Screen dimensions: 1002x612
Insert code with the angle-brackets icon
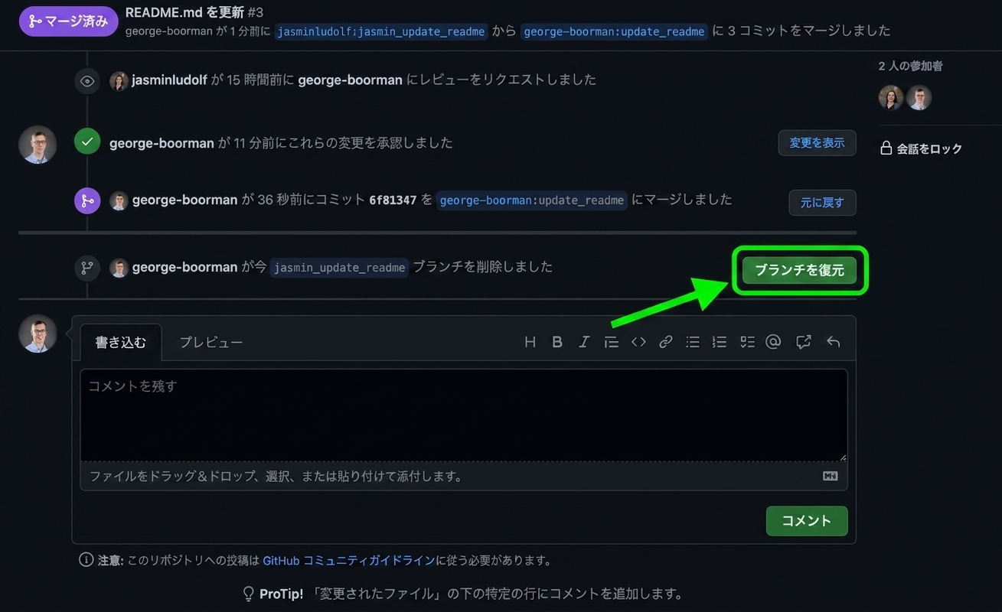click(x=638, y=342)
